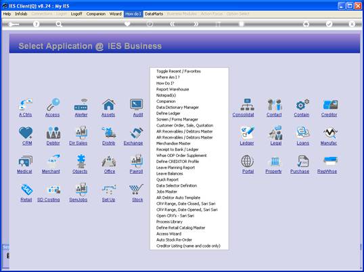Open the Logoff menu
The image size is (364, 272).
point(76,14)
